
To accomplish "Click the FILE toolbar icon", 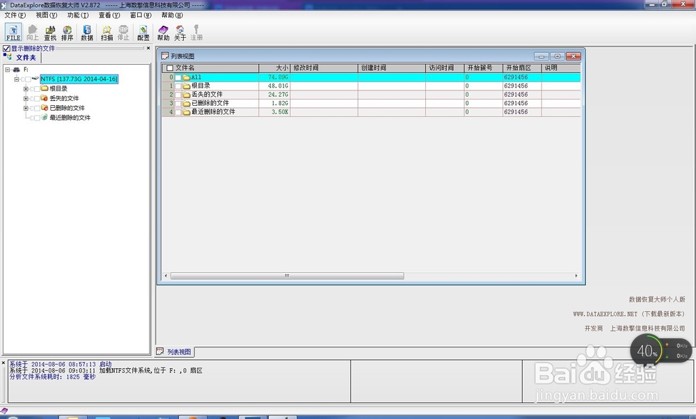I will pyautogui.click(x=13, y=33).
